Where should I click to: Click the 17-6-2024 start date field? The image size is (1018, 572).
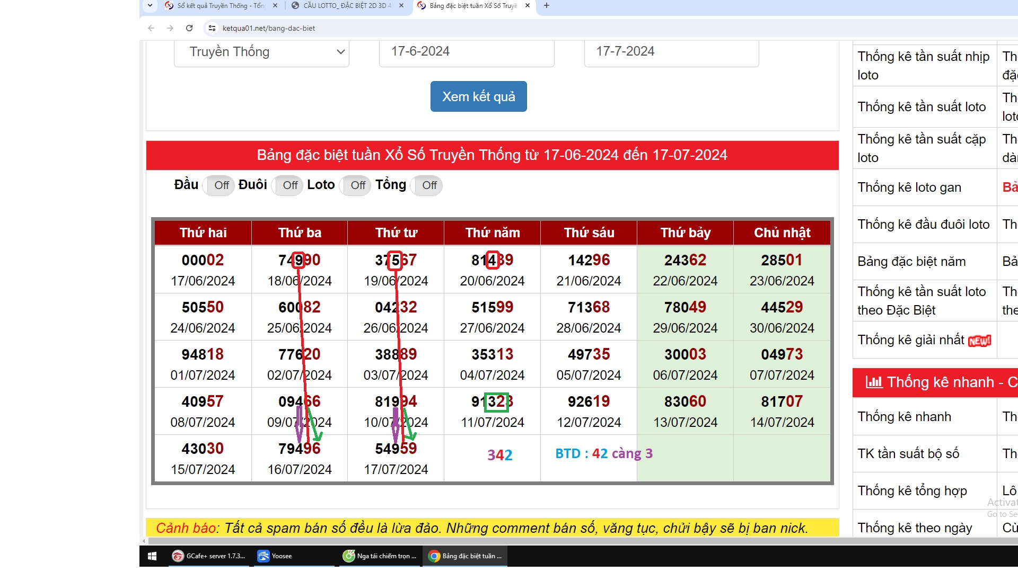click(x=466, y=52)
